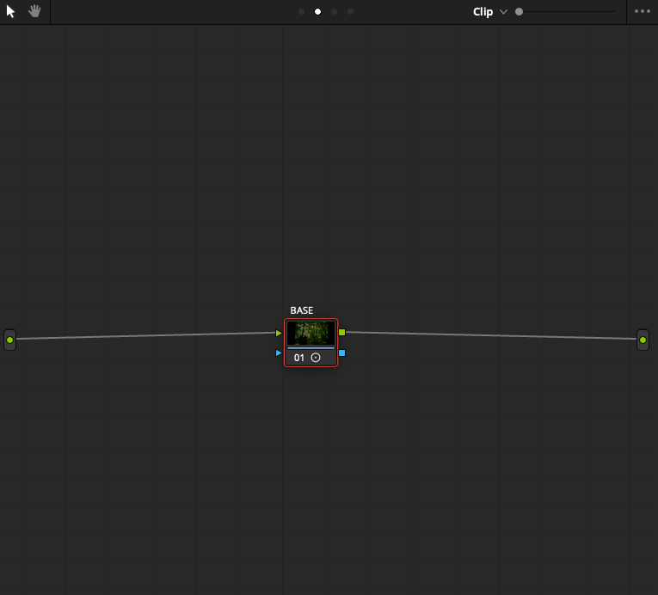
Task: Click the green RGB input triangle on node 01
Action: tap(279, 333)
